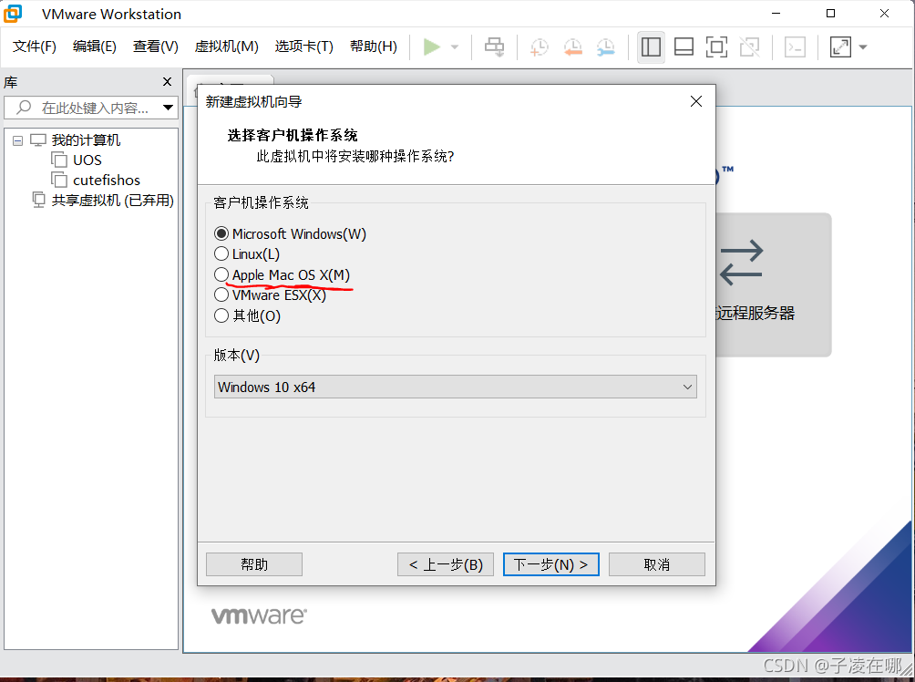Toggle library sidebar view icon

tap(651, 46)
